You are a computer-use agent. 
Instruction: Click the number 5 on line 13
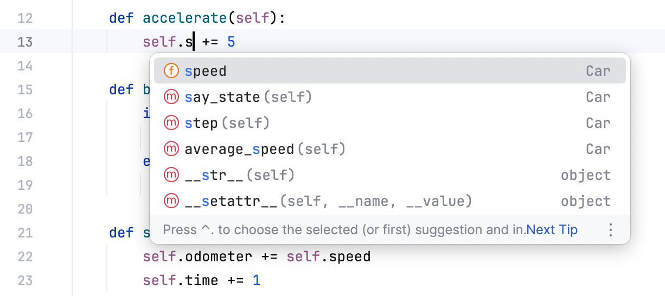tap(231, 42)
